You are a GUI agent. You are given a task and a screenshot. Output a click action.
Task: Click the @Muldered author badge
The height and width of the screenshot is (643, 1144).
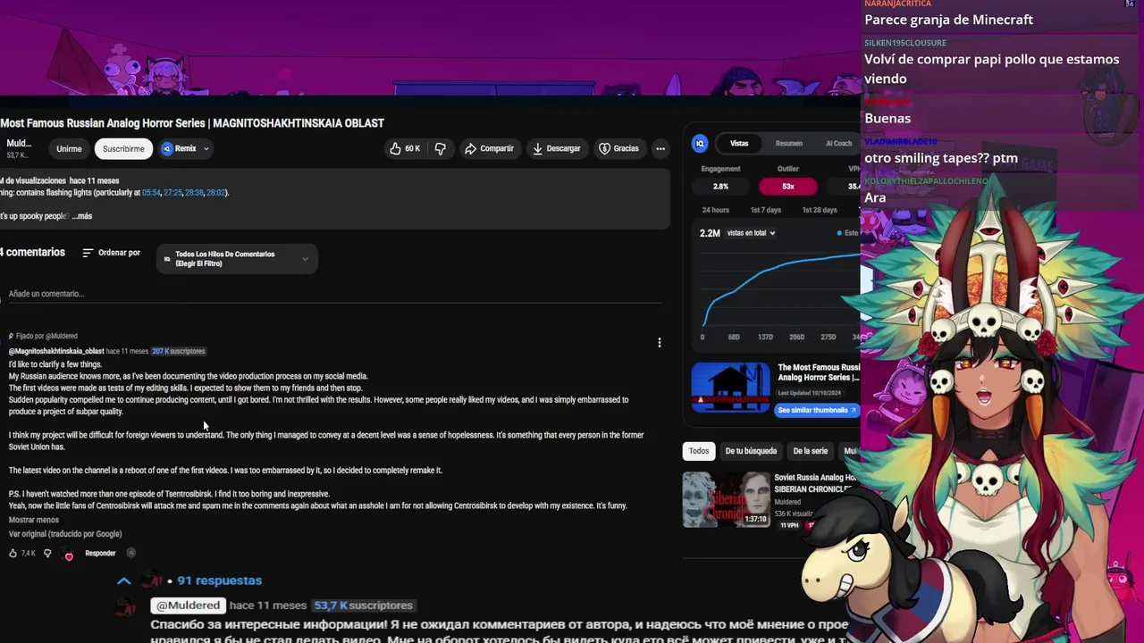188,605
